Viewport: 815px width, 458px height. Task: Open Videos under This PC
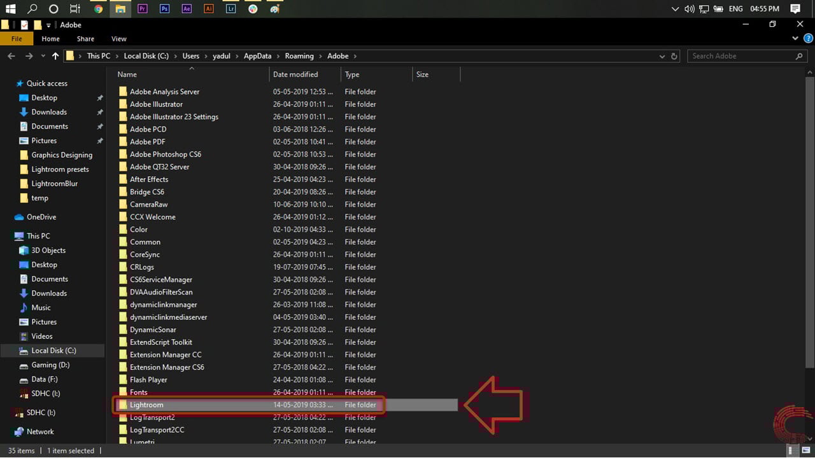[42, 337]
